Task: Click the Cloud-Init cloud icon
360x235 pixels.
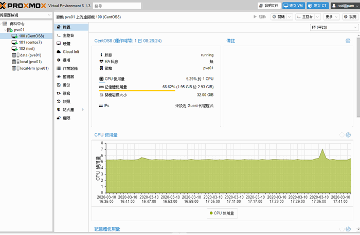Action: pyautogui.click(x=59, y=52)
